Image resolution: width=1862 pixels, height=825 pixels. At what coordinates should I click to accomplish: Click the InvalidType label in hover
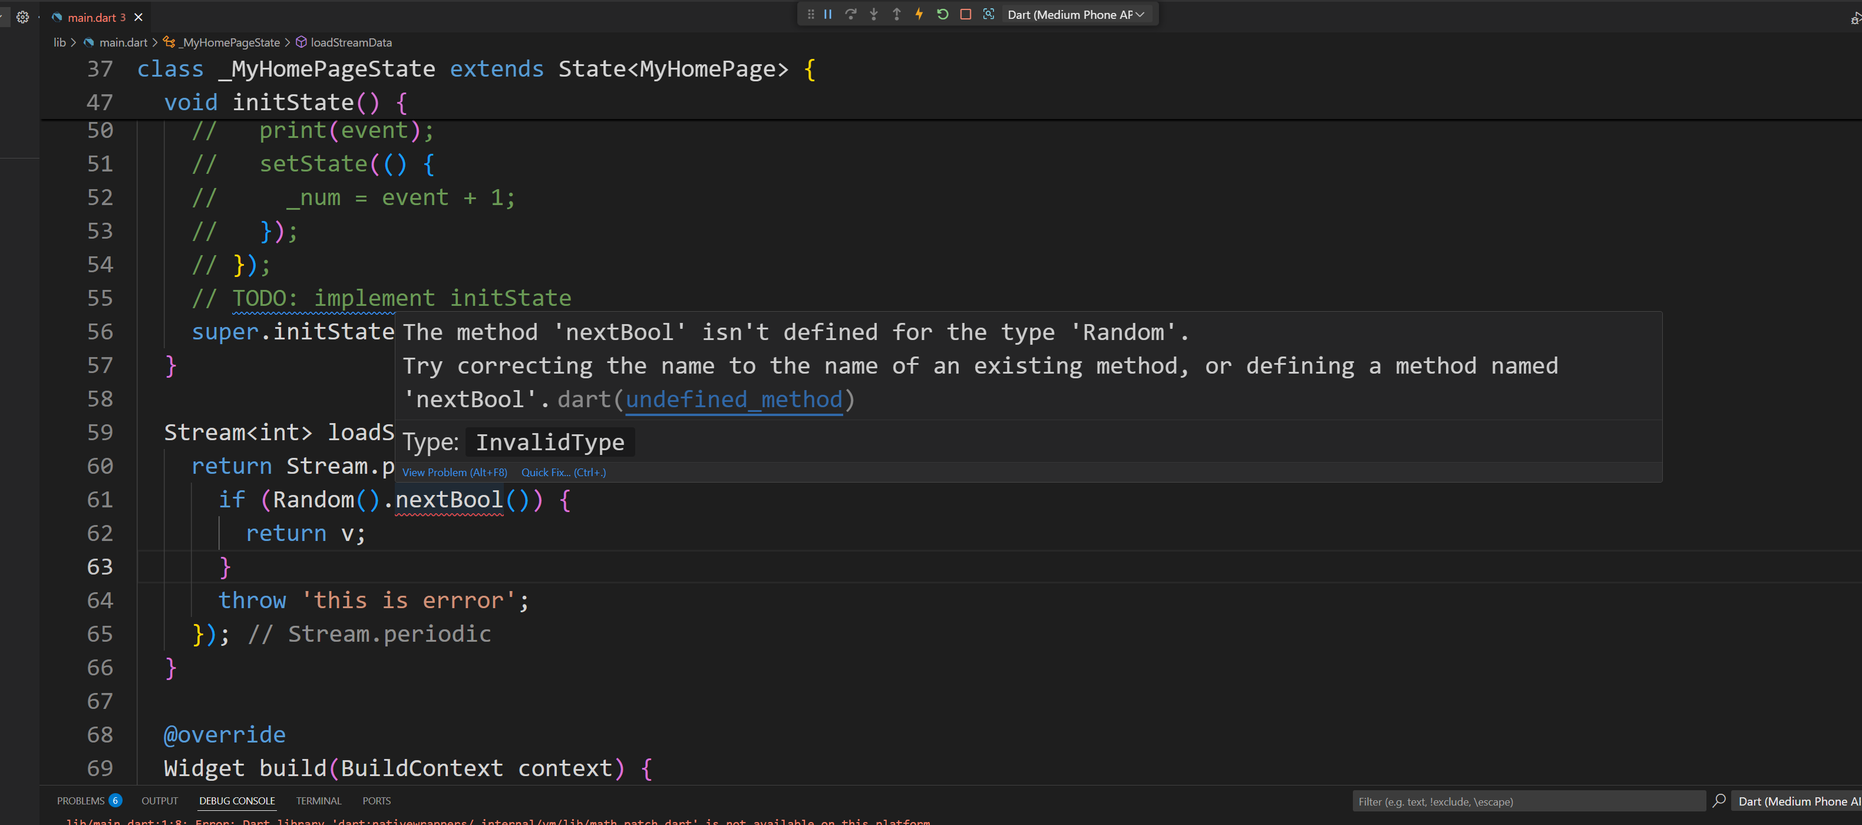coord(550,442)
